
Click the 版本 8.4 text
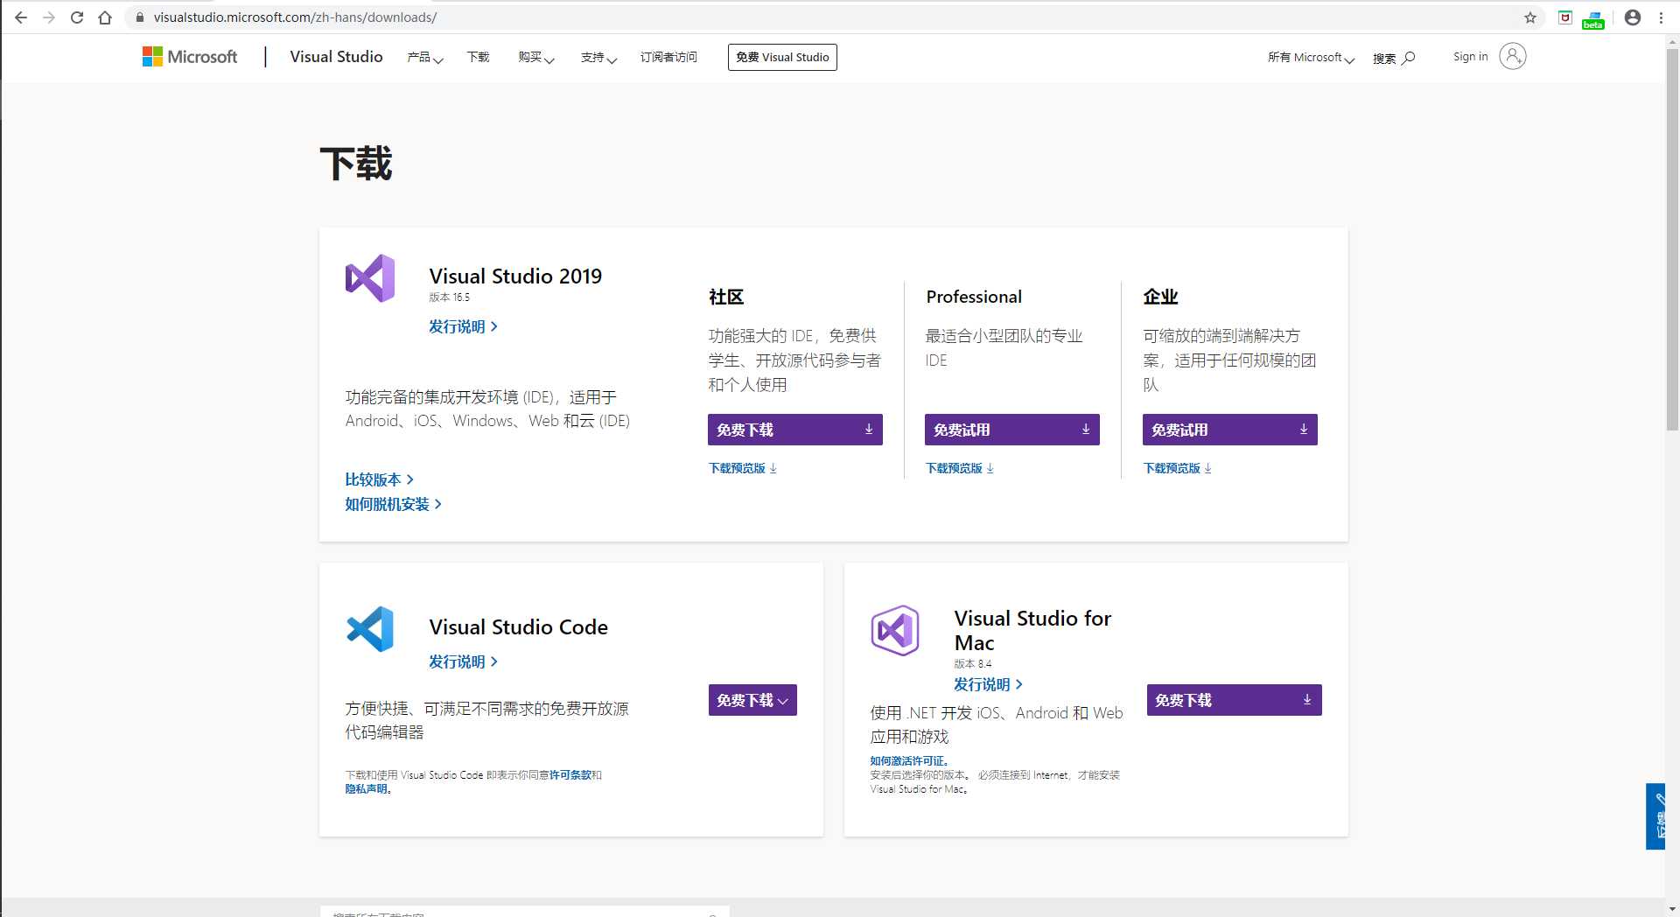pos(972,664)
